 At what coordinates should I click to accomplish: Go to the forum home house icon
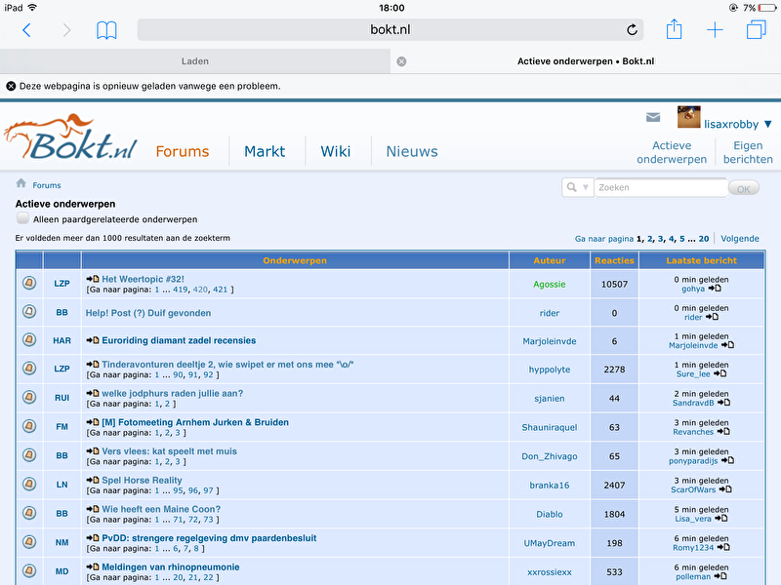click(21, 183)
